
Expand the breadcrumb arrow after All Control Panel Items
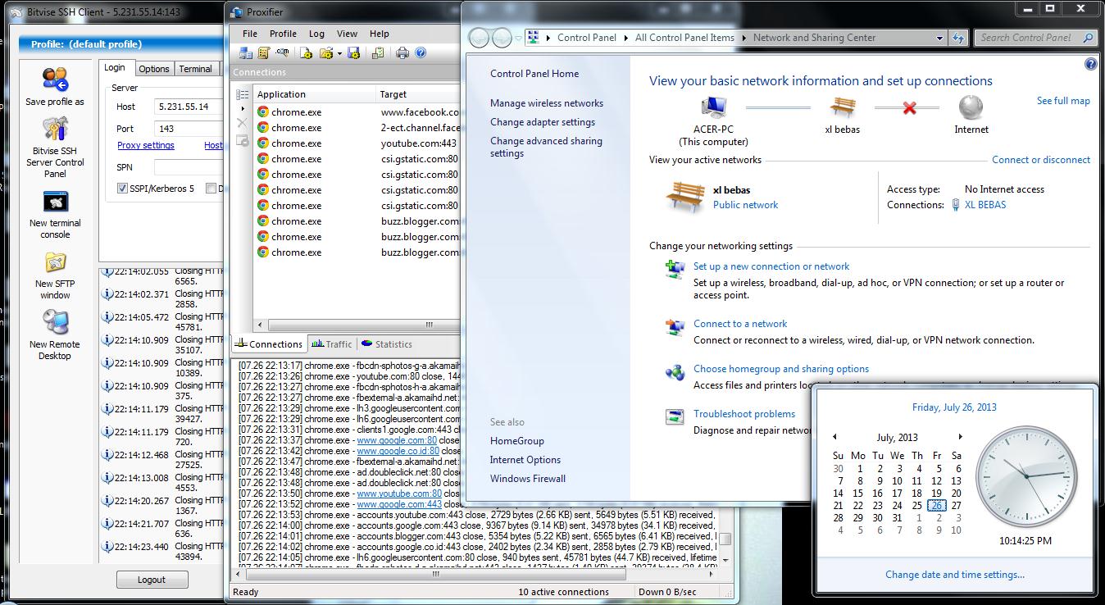[x=744, y=38]
